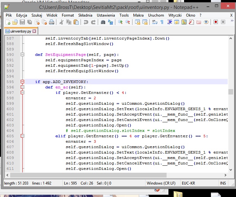The height and width of the screenshot is (197, 236).
Task: Toggle the indent guide toolbar icon
Action: tap(169, 22)
